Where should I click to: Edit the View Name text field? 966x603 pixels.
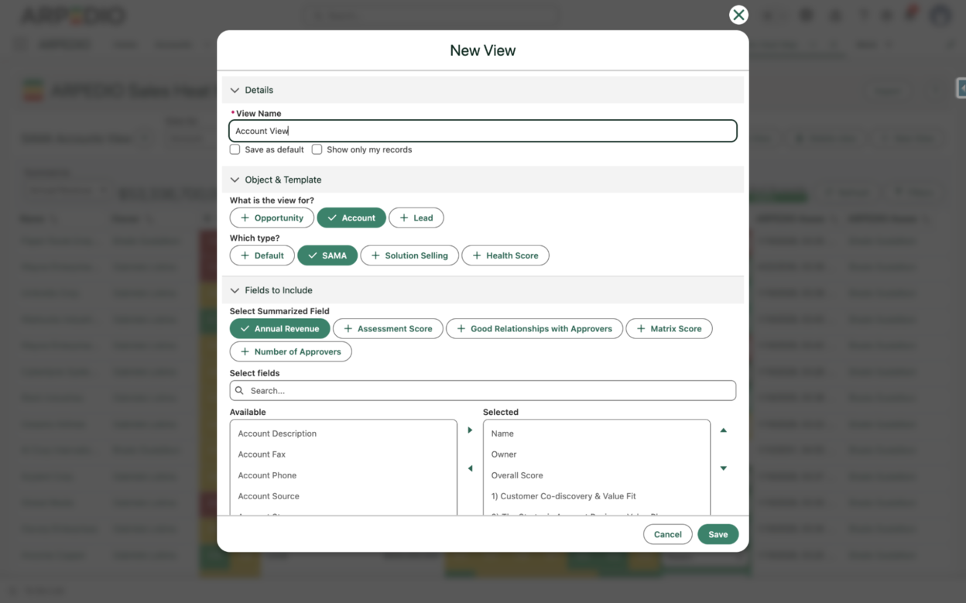pos(483,131)
